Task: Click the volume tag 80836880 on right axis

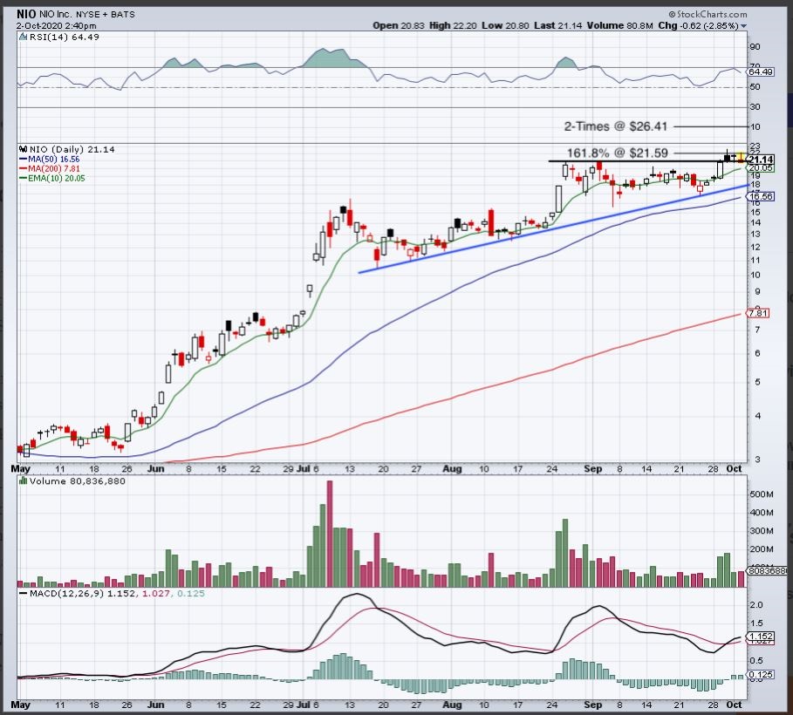Action: pyautogui.click(x=767, y=570)
